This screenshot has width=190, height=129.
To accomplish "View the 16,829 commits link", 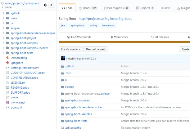I will [79, 37].
